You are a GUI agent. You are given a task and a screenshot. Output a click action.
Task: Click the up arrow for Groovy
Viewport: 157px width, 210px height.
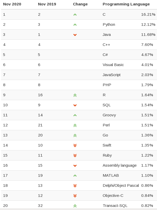click(75, 115)
